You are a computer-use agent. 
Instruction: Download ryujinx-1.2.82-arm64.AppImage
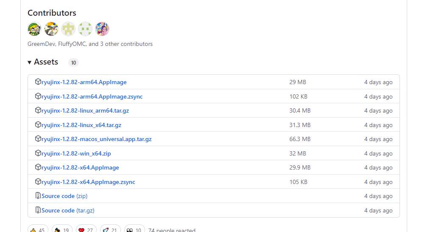[x=84, y=82]
